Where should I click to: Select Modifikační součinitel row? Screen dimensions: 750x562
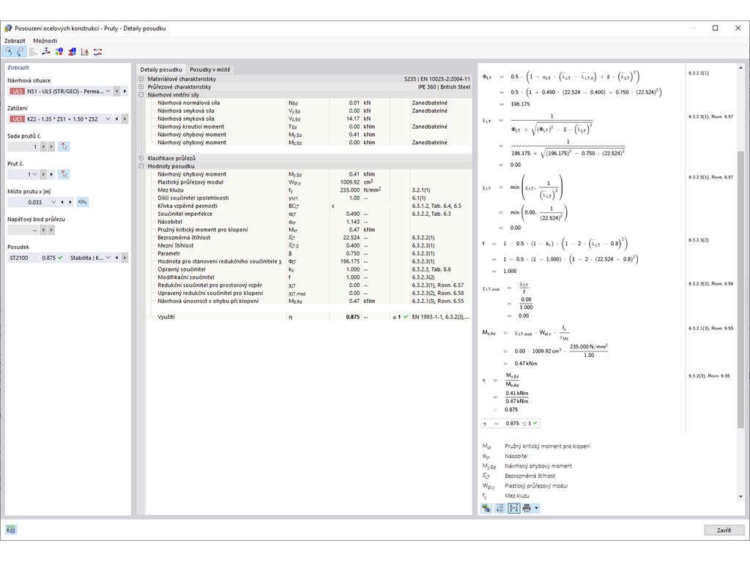309,277
